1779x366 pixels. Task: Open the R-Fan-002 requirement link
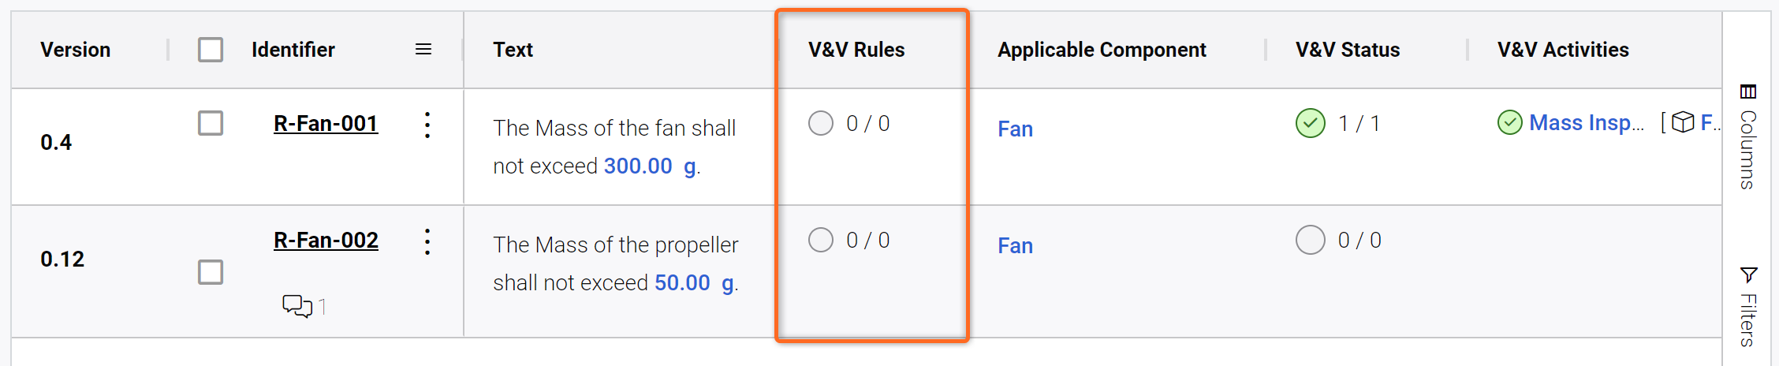(x=326, y=241)
